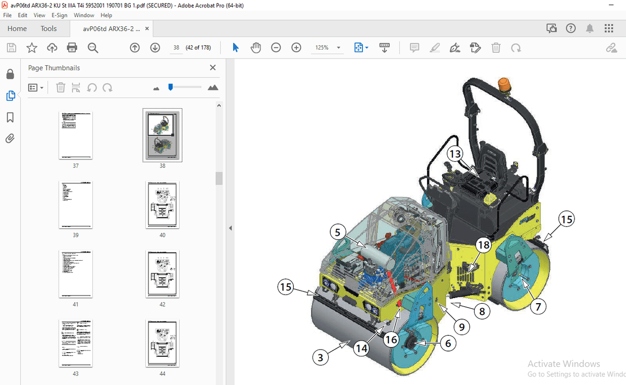Open the Edit menu
The image size is (626, 385).
pyautogui.click(x=23, y=15)
